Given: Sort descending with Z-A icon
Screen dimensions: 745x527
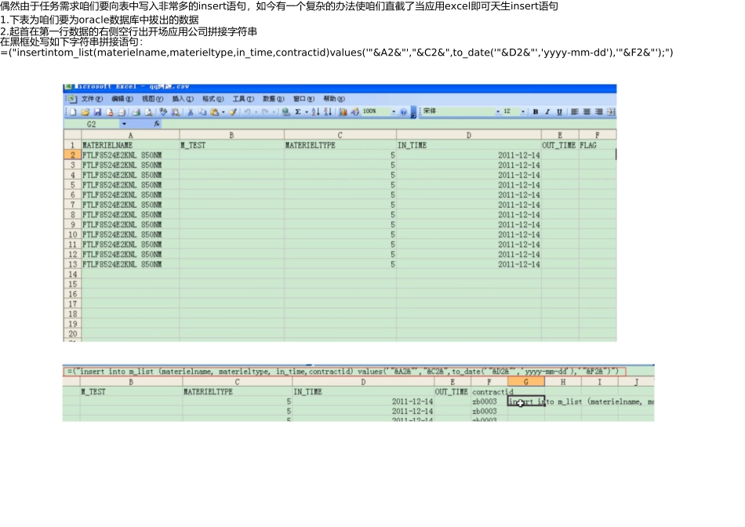Looking at the screenshot, I should tap(328, 112).
